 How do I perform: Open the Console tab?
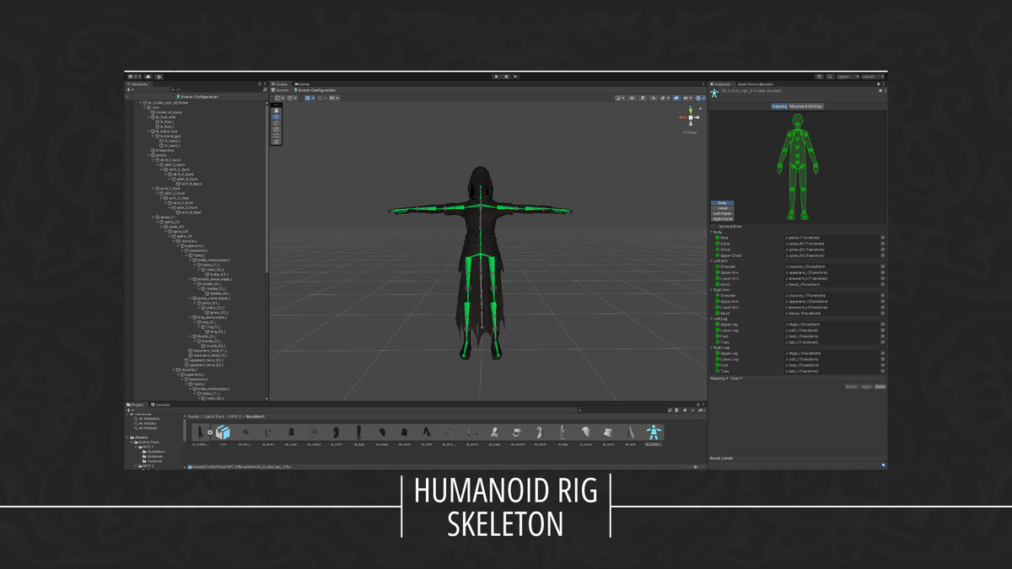click(x=161, y=405)
